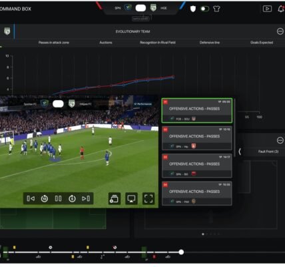Click the small label below the header score
Image resolution: width=285 pixels, height=267 pixels.
(x=141, y=19)
